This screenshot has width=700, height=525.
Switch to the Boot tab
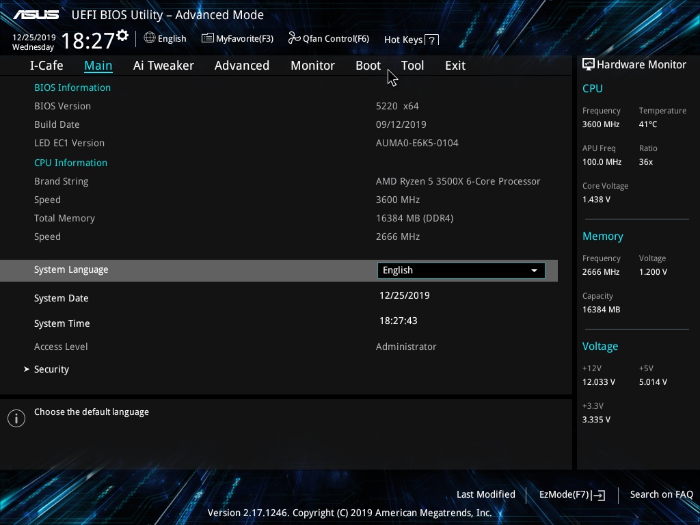[x=368, y=65]
